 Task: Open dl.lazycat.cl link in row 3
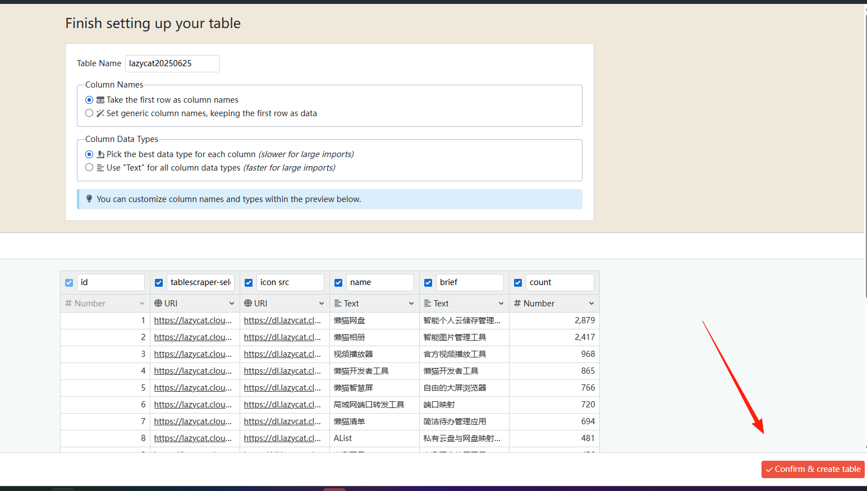tap(282, 354)
